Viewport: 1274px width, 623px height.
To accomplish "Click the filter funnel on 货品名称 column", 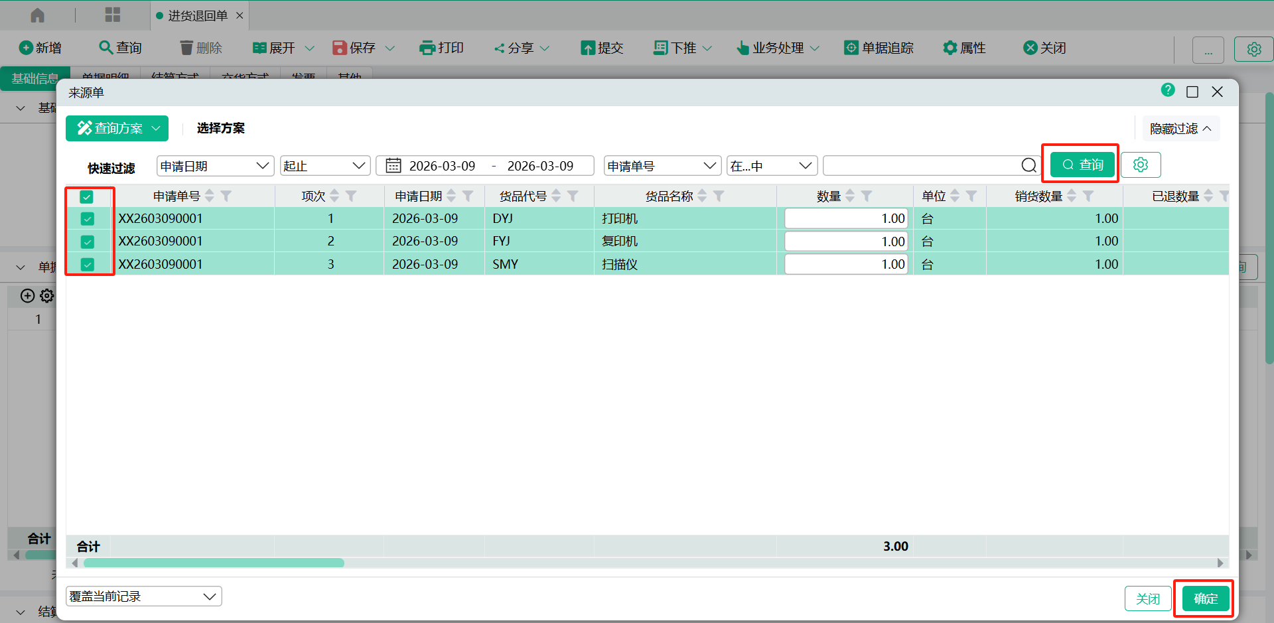I will click(719, 196).
